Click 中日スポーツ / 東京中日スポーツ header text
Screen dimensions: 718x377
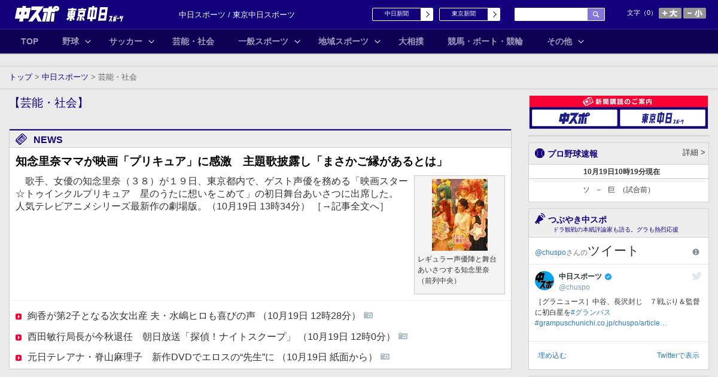[237, 14]
